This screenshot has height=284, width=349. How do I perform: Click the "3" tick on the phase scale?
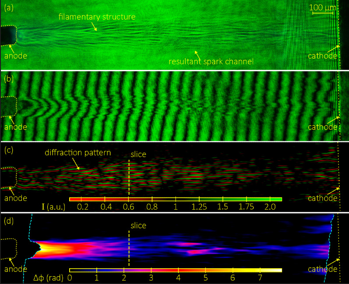[x=151, y=278]
